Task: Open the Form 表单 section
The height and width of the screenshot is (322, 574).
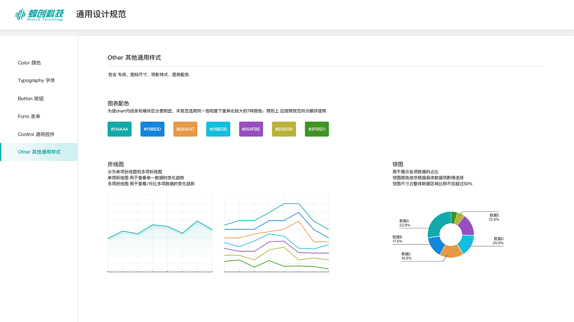Action: 29,116
